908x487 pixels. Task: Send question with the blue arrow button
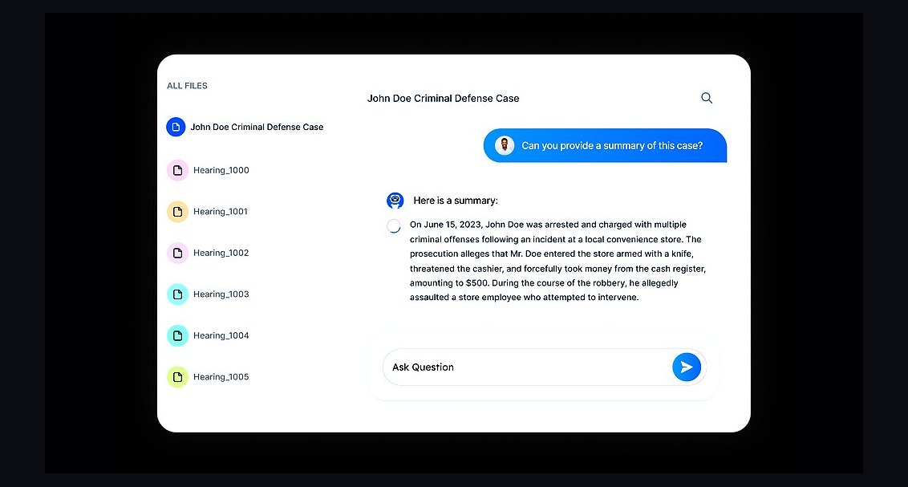click(x=686, y=367)
